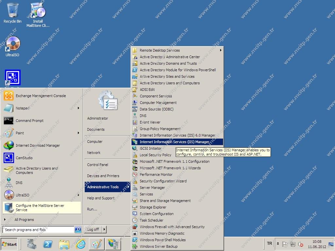Open Windows Explorer from taskbar
The image size is (335, 251).
64,244
